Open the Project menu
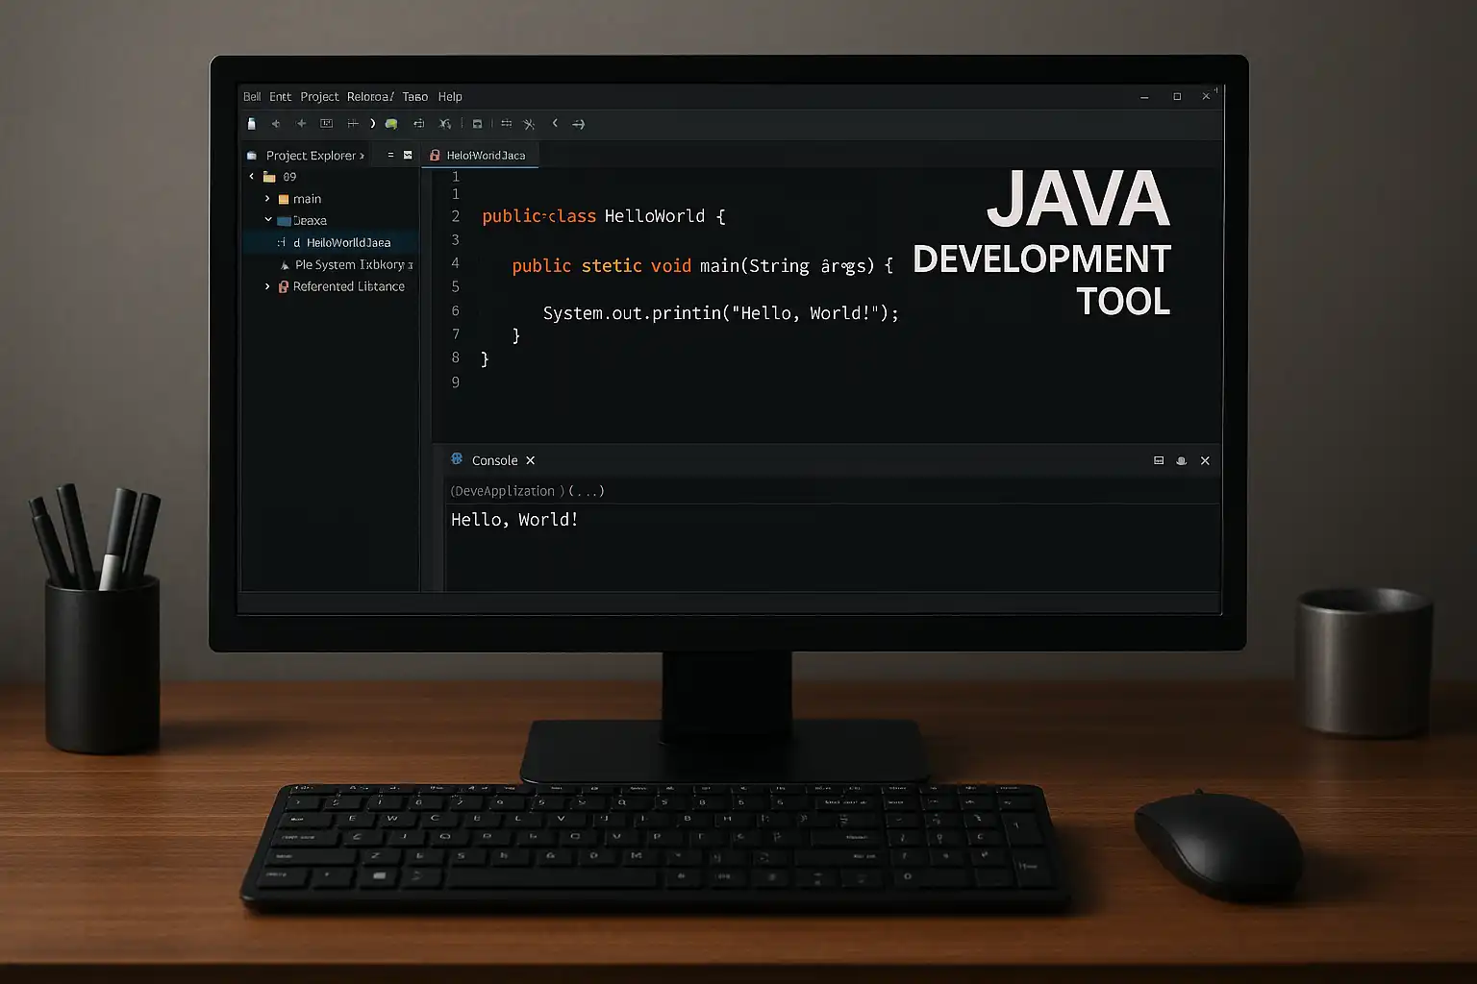 pyautogui.click(x=319, y=97)
